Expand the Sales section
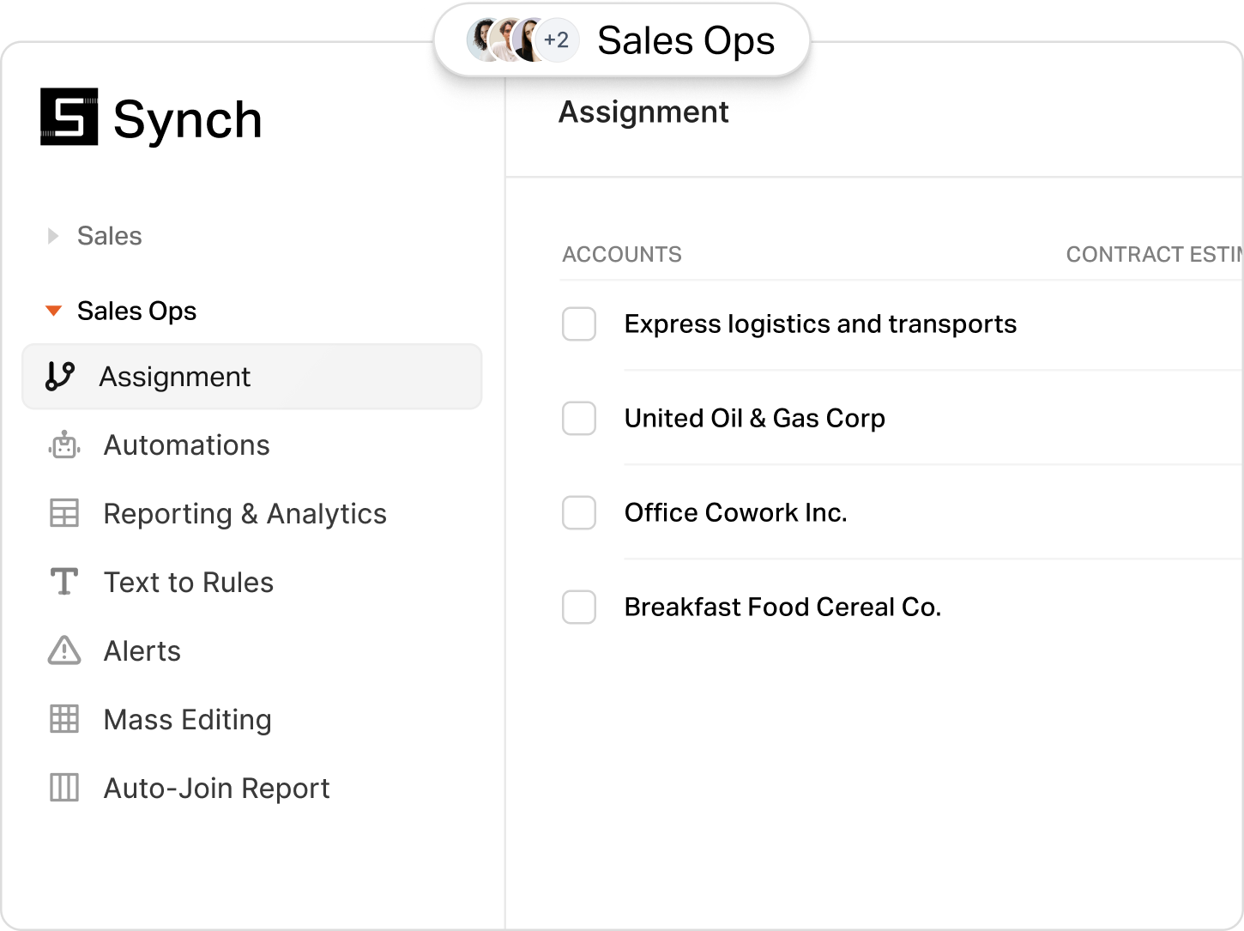 click(x=54, y=236)
